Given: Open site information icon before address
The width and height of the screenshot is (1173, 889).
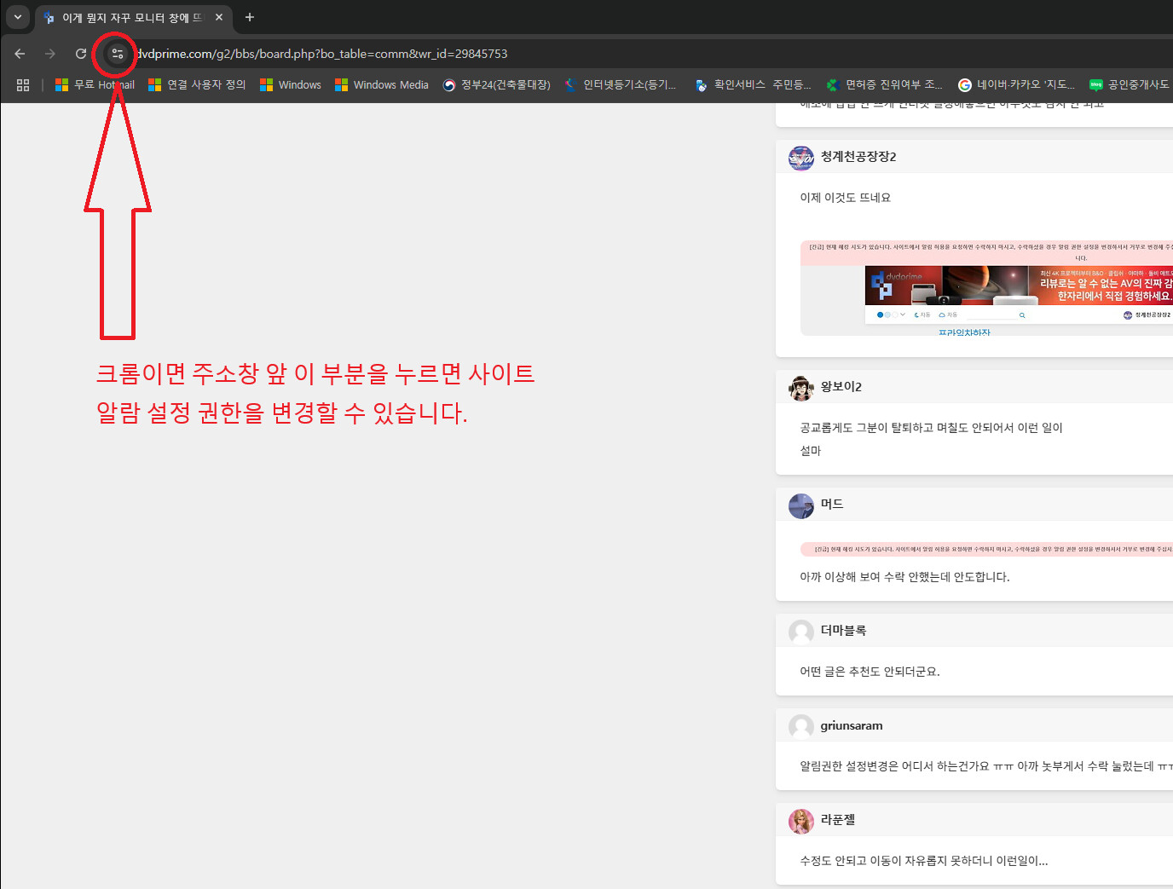Looking at the screenshot, I should (x=117, y=54).
